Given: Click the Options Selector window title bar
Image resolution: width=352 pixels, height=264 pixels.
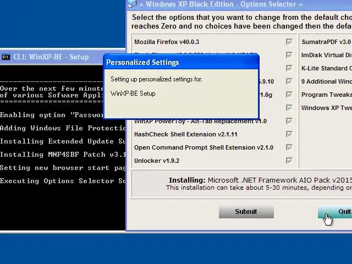Looking at the screenshot, I should pyautogui.click(x=240, y=4).
